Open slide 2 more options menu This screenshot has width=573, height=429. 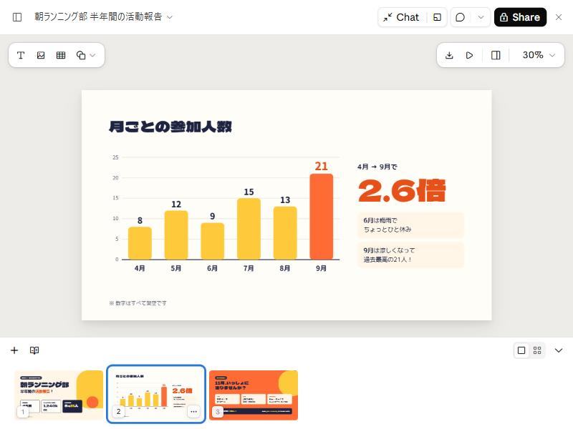click(x=193, y=412)
